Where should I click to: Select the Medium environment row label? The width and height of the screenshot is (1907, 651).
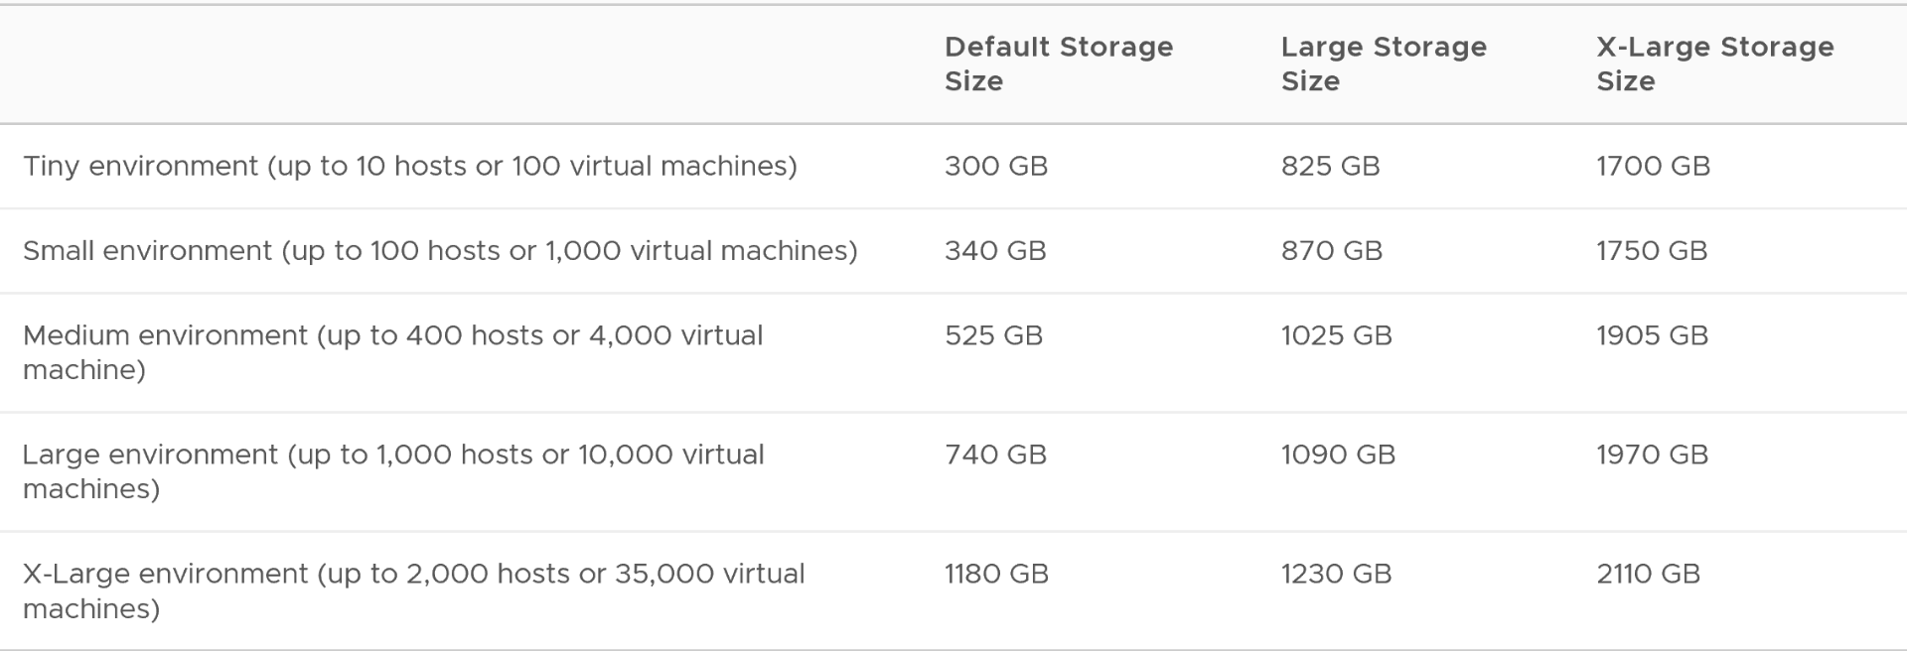pyautogui.click(x=393, y=352)
